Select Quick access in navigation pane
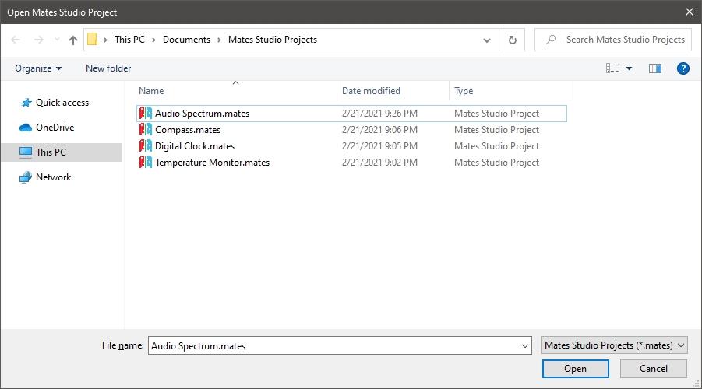Screen dimensions: 702x389 point(62,103)
